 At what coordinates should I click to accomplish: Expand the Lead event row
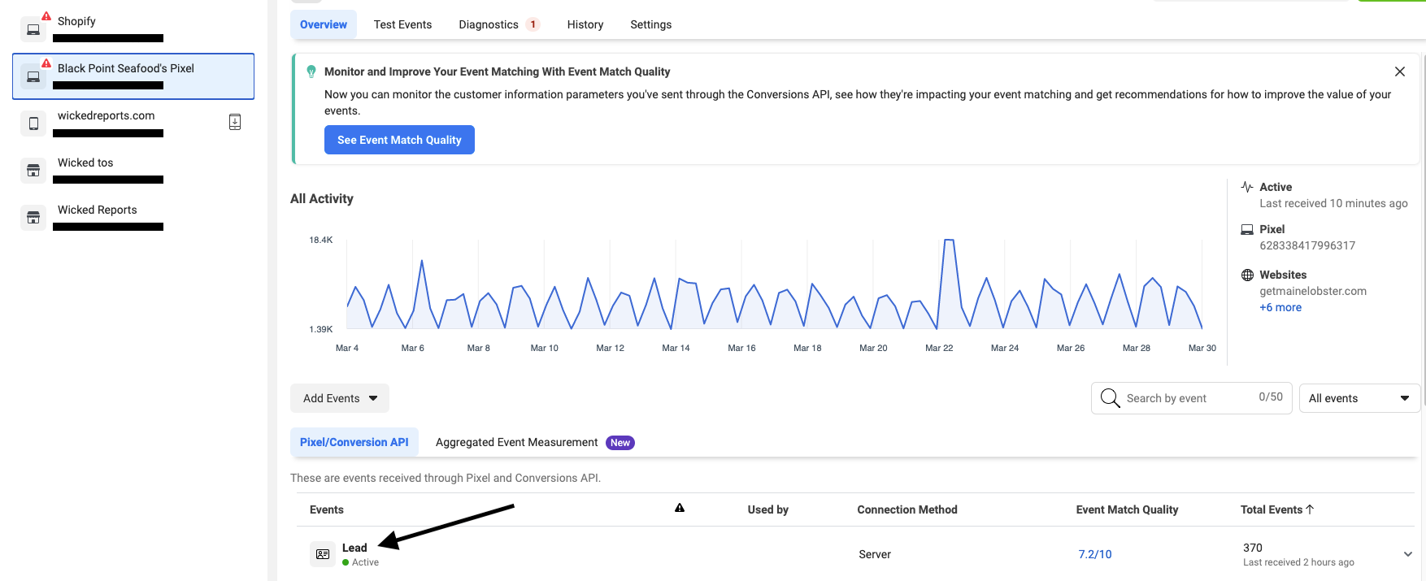[x=1408, y=554]
